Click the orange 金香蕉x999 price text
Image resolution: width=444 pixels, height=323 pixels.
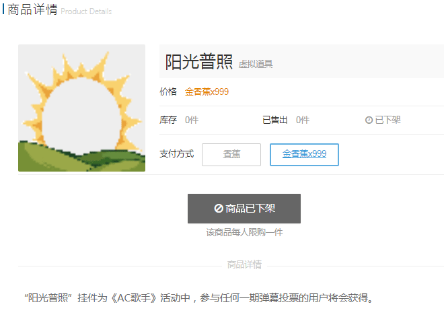(207, 92)
